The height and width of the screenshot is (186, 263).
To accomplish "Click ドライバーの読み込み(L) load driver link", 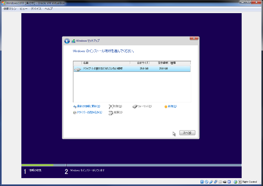I will [x=87, y=112].
